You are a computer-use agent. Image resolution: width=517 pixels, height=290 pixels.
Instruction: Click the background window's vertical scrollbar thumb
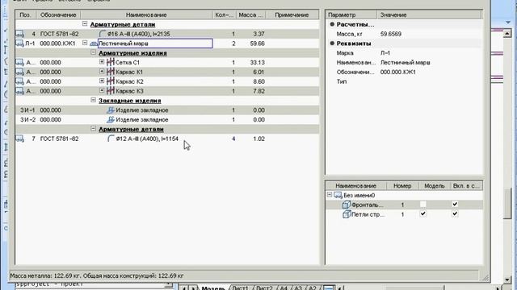507,204
